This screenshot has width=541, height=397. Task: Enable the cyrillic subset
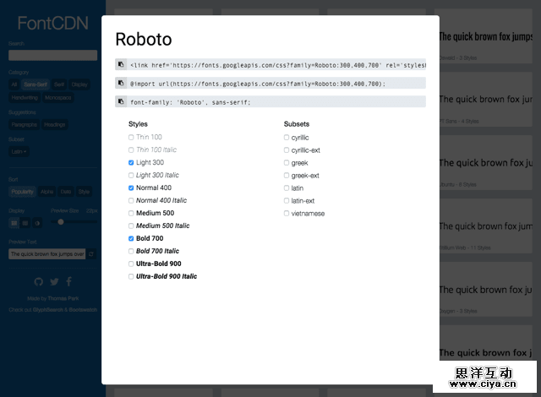[287, 138]
